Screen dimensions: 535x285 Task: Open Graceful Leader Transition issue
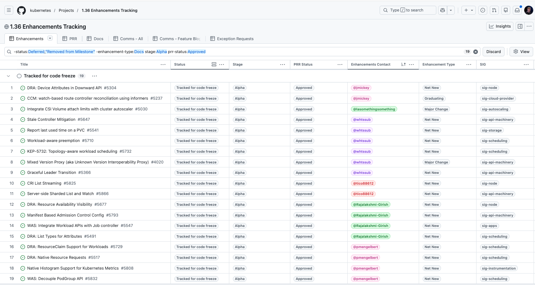pyautogui.click(x=52, y=173)
